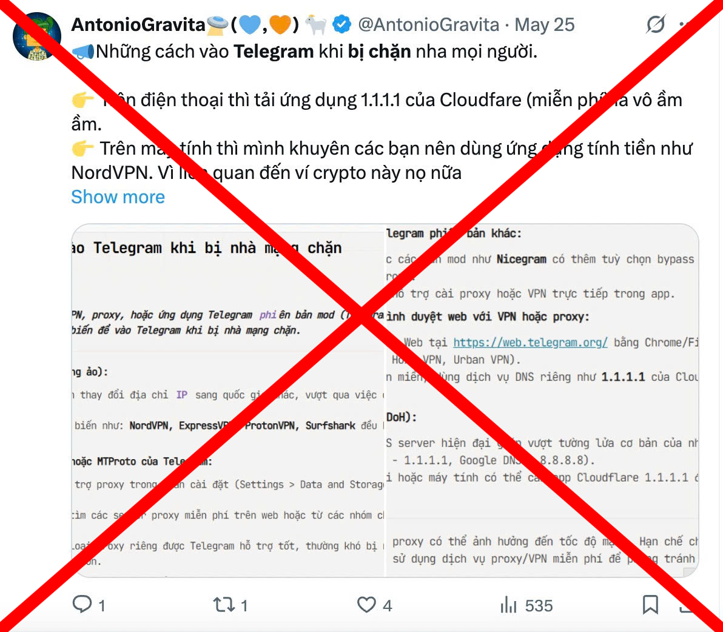Open the left attached image
Screen dimensions: 723x632
point(228,400)
